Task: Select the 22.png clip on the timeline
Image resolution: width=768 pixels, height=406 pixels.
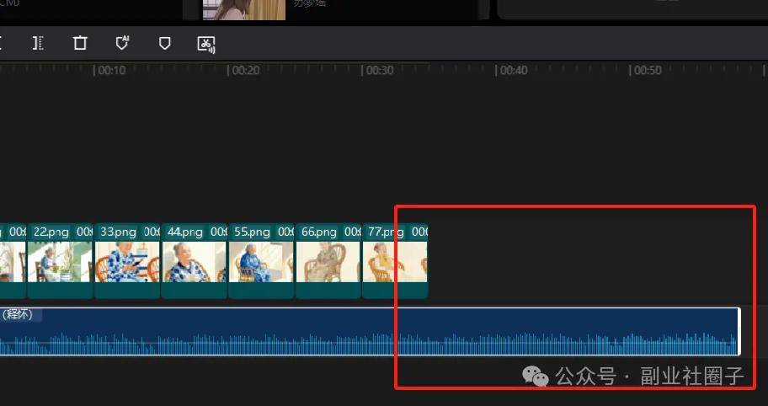Action: coord(60,261)
